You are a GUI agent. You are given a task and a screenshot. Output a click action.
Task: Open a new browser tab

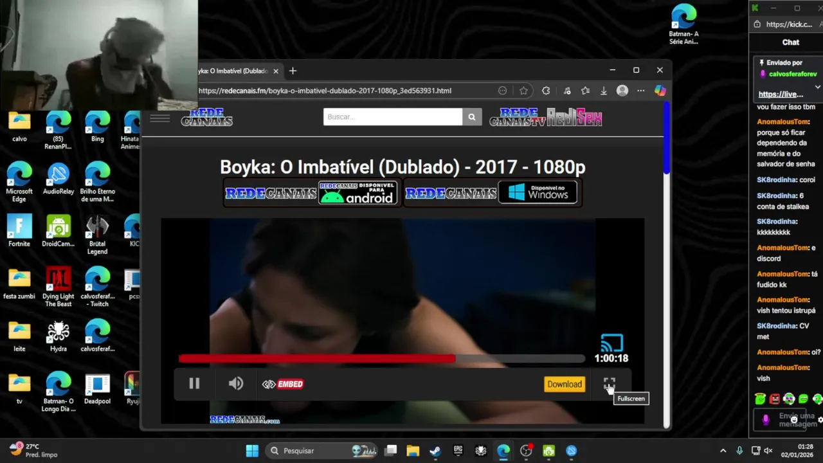tap(293, 71)
